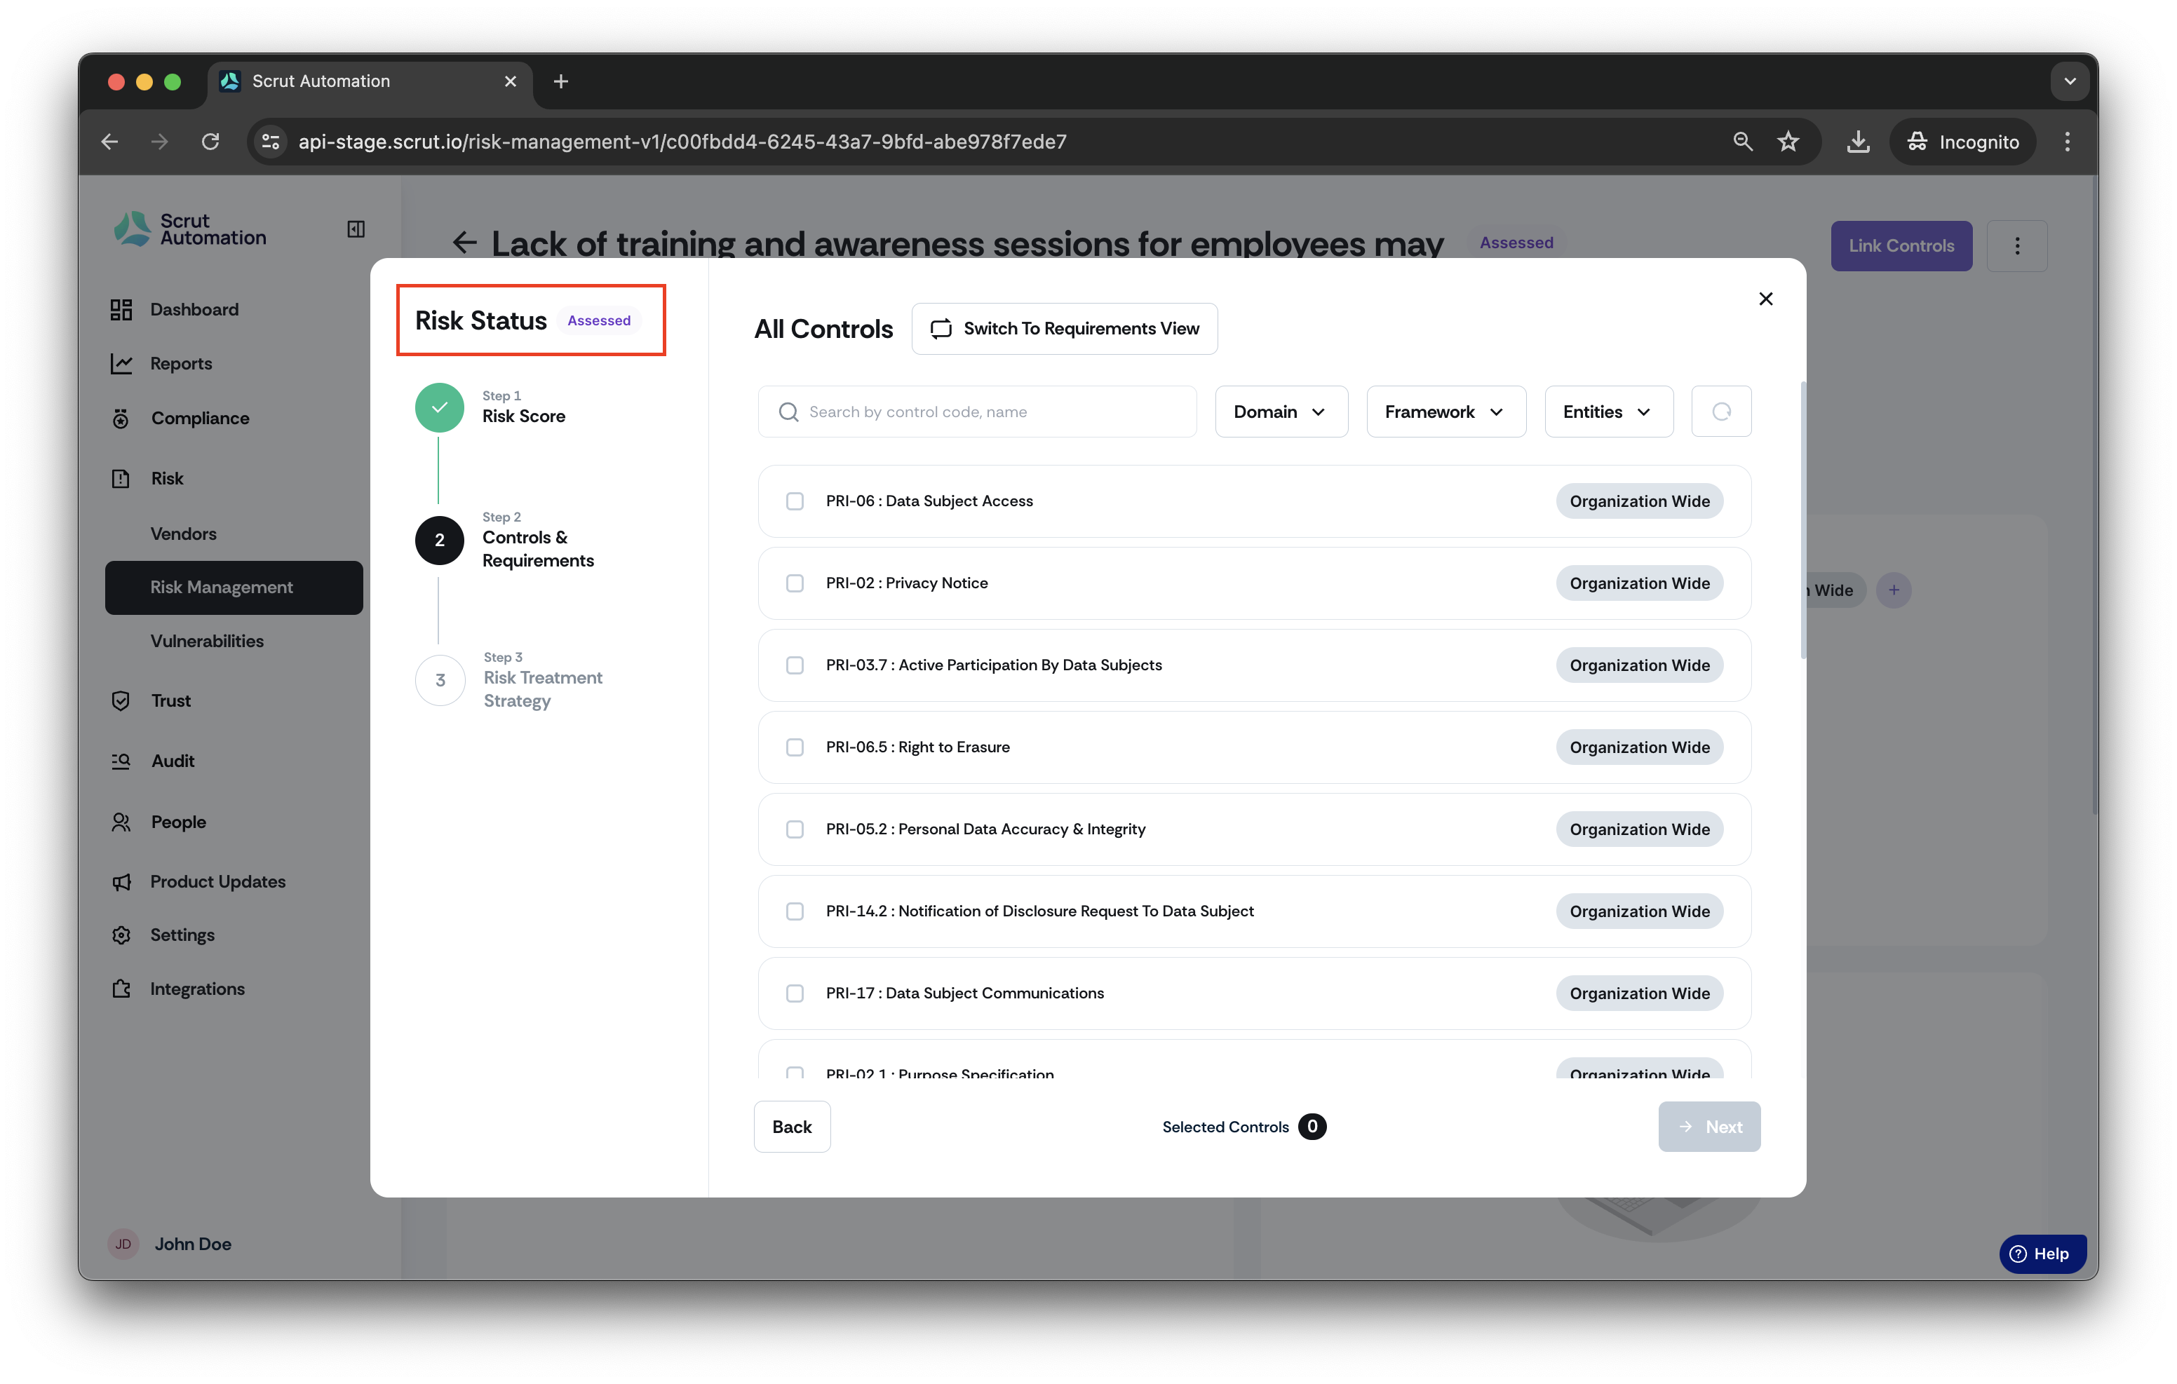Open the Framework dropdown

coord(1445,412)
